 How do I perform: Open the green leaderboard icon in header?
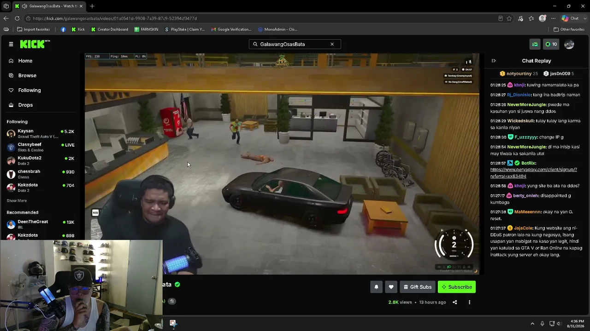(x=535, y=44)
